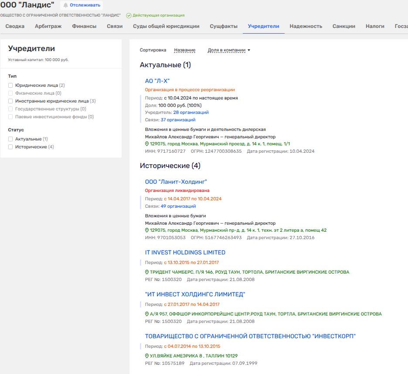Click the bell icon next to Отслеживать

coord(66,5)
